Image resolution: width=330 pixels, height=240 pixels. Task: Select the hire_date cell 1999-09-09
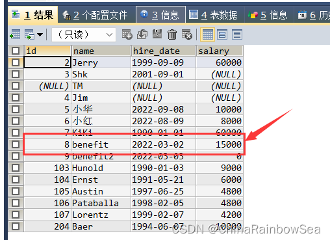163,62
